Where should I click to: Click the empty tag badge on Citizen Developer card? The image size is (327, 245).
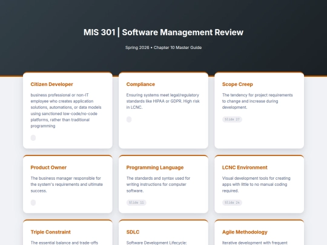[33, 138]
